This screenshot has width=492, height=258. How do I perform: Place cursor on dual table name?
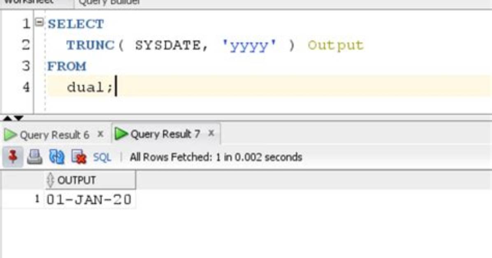[85, 87]
